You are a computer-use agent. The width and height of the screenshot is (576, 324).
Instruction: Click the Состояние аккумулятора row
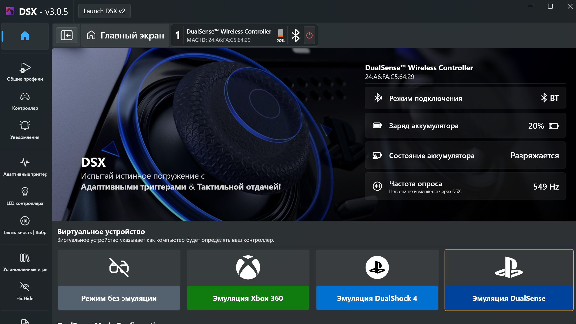[x=465, y=155]
